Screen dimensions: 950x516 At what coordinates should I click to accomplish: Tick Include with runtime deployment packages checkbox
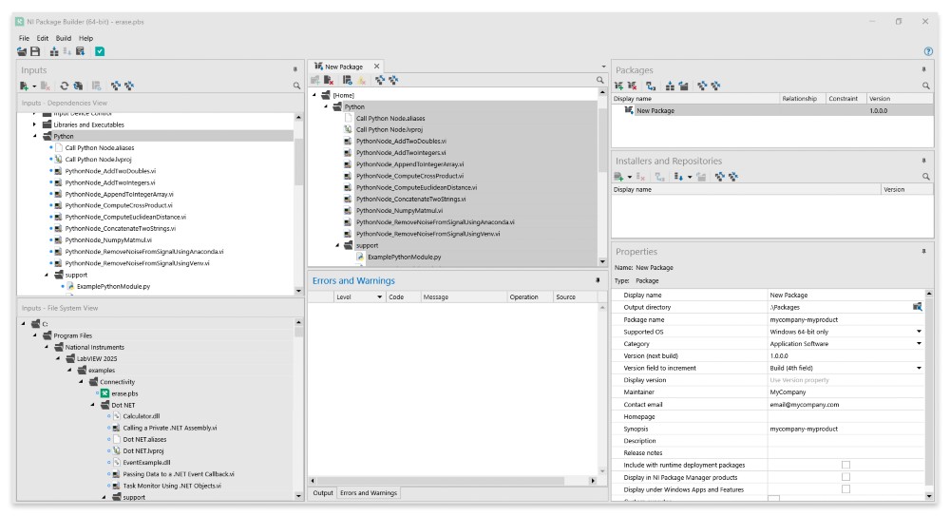click(x=845, y=465)
